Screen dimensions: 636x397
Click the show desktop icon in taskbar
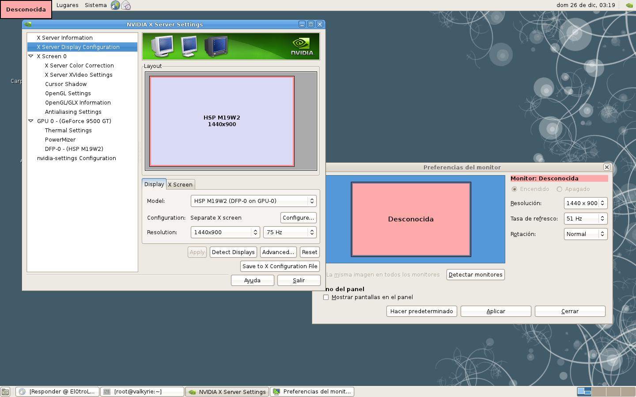click(5, 392)
